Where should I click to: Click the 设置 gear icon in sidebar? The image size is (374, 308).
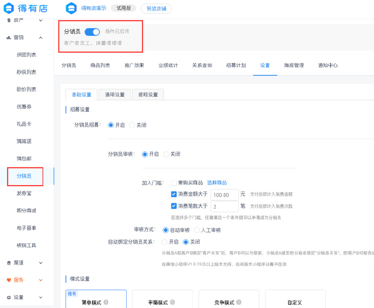pos(9,297)
